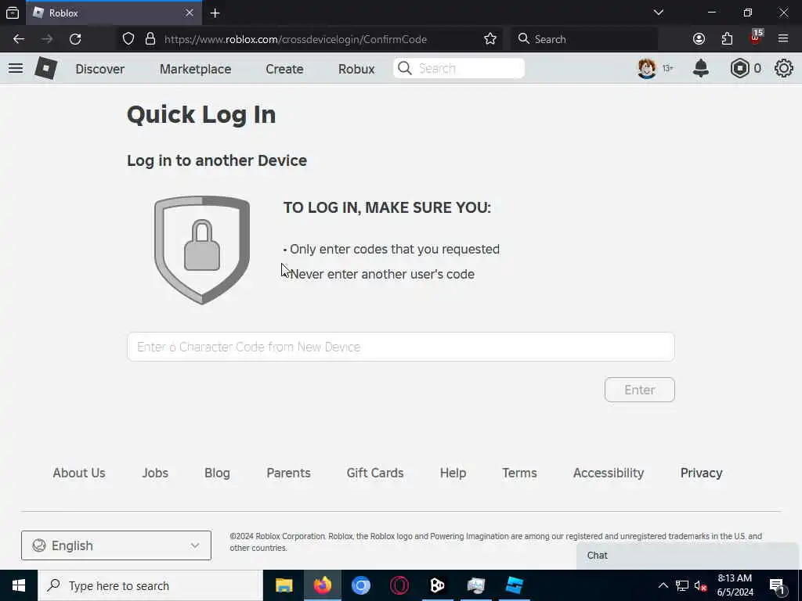Switch to Firefox in the taskbar
Viewport: 802px width, 601px height.
[322, 585]
